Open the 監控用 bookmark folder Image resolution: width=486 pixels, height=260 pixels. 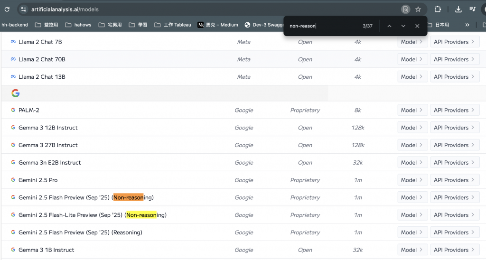(x=47, y=25)
